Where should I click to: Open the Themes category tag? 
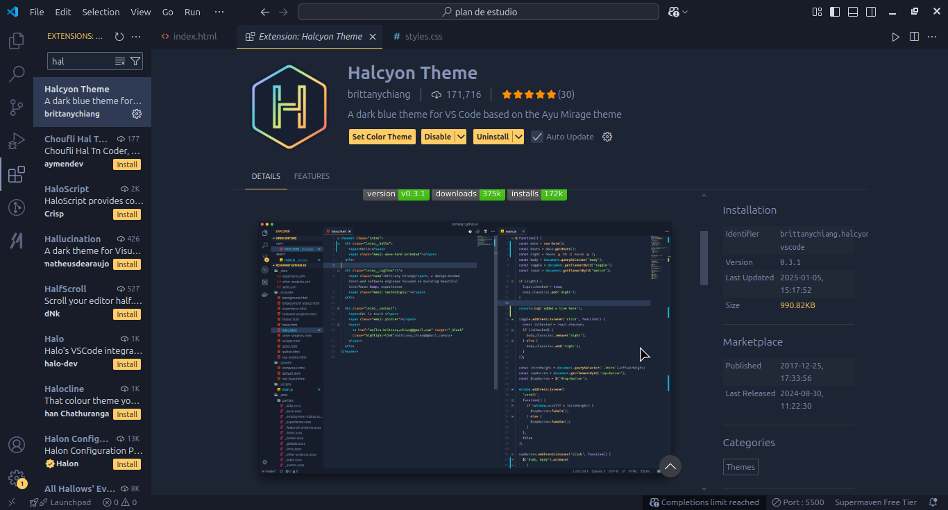click(x=740, y=467)
